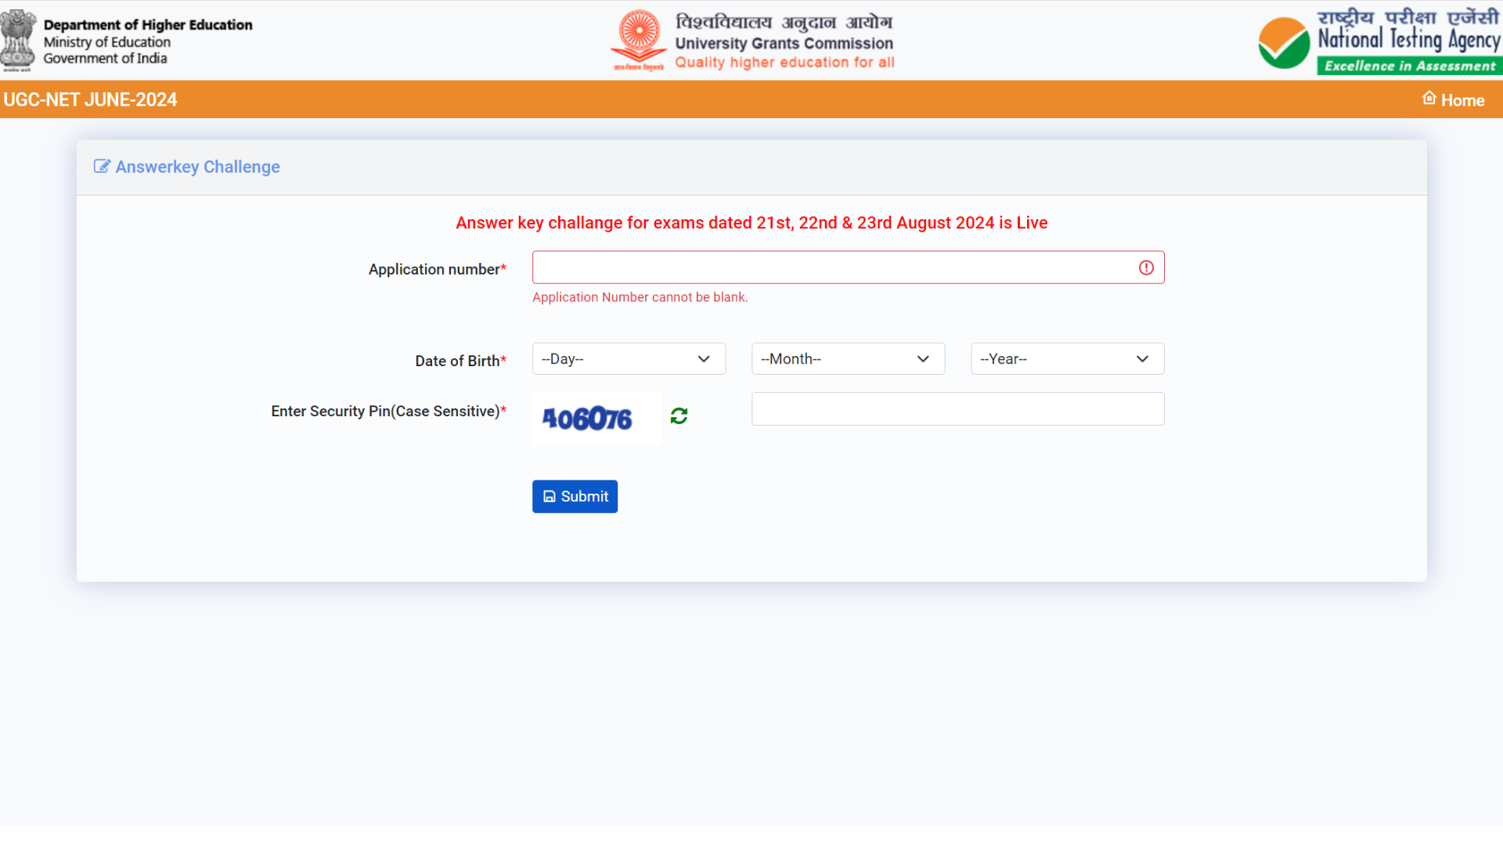
Task: Expand the Month dropdown for Date of Birth
Action: click(848, 358)
